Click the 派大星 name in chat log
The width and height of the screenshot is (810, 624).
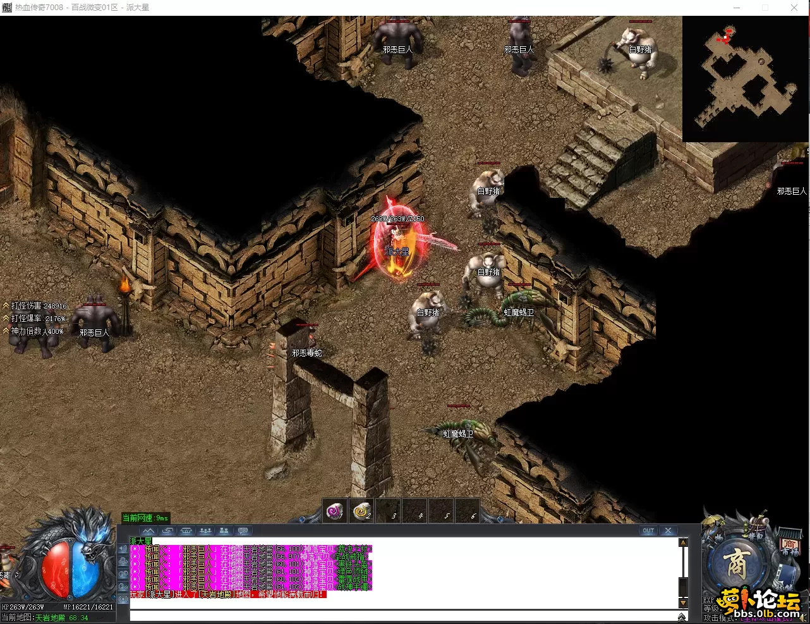[141, 541]
